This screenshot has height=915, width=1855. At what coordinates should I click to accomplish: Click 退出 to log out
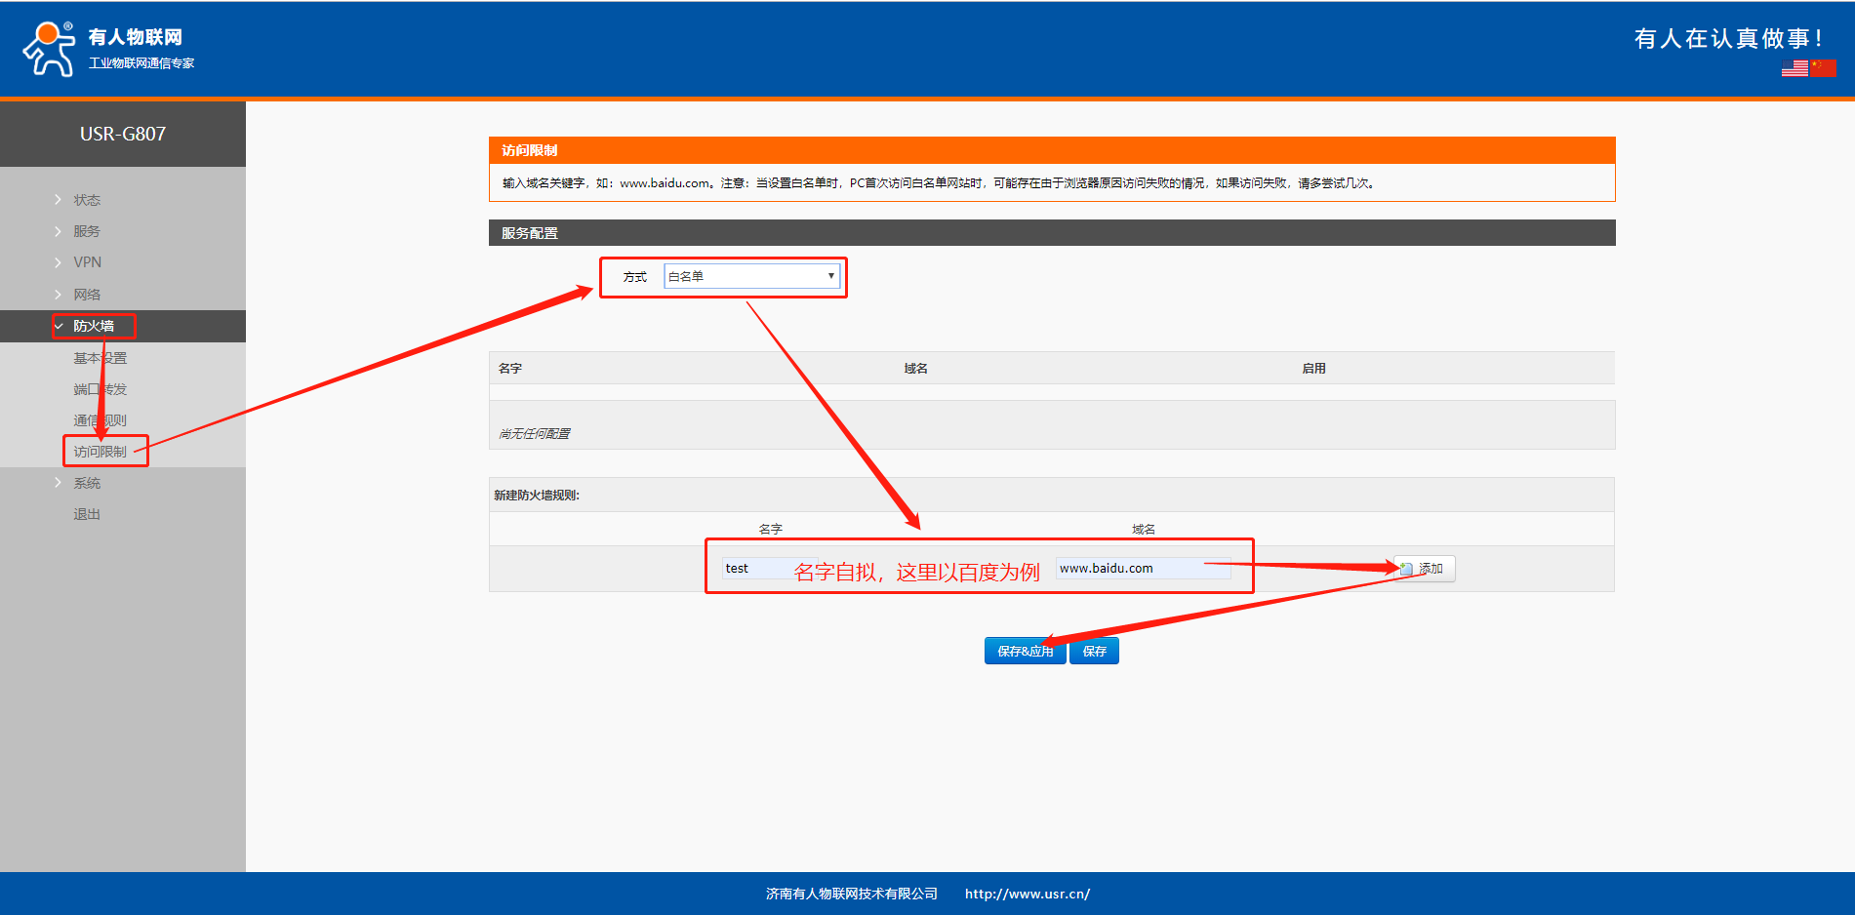click(x=87, y=514)
